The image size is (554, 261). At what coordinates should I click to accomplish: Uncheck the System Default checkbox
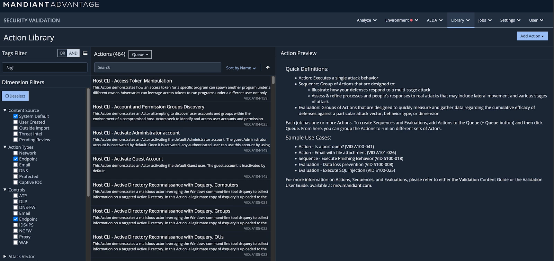coord(16,116)
